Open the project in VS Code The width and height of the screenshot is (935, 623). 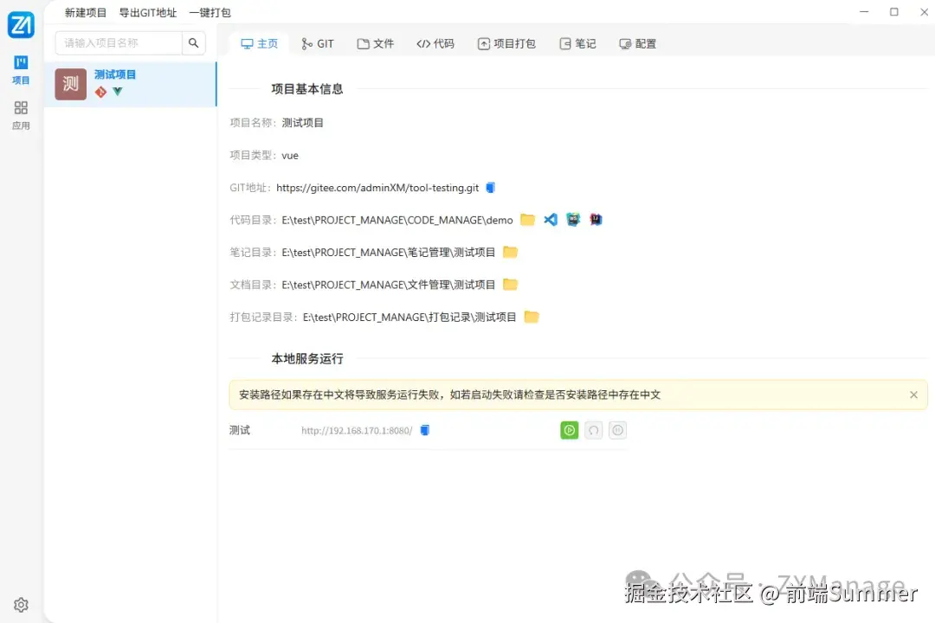551,219
